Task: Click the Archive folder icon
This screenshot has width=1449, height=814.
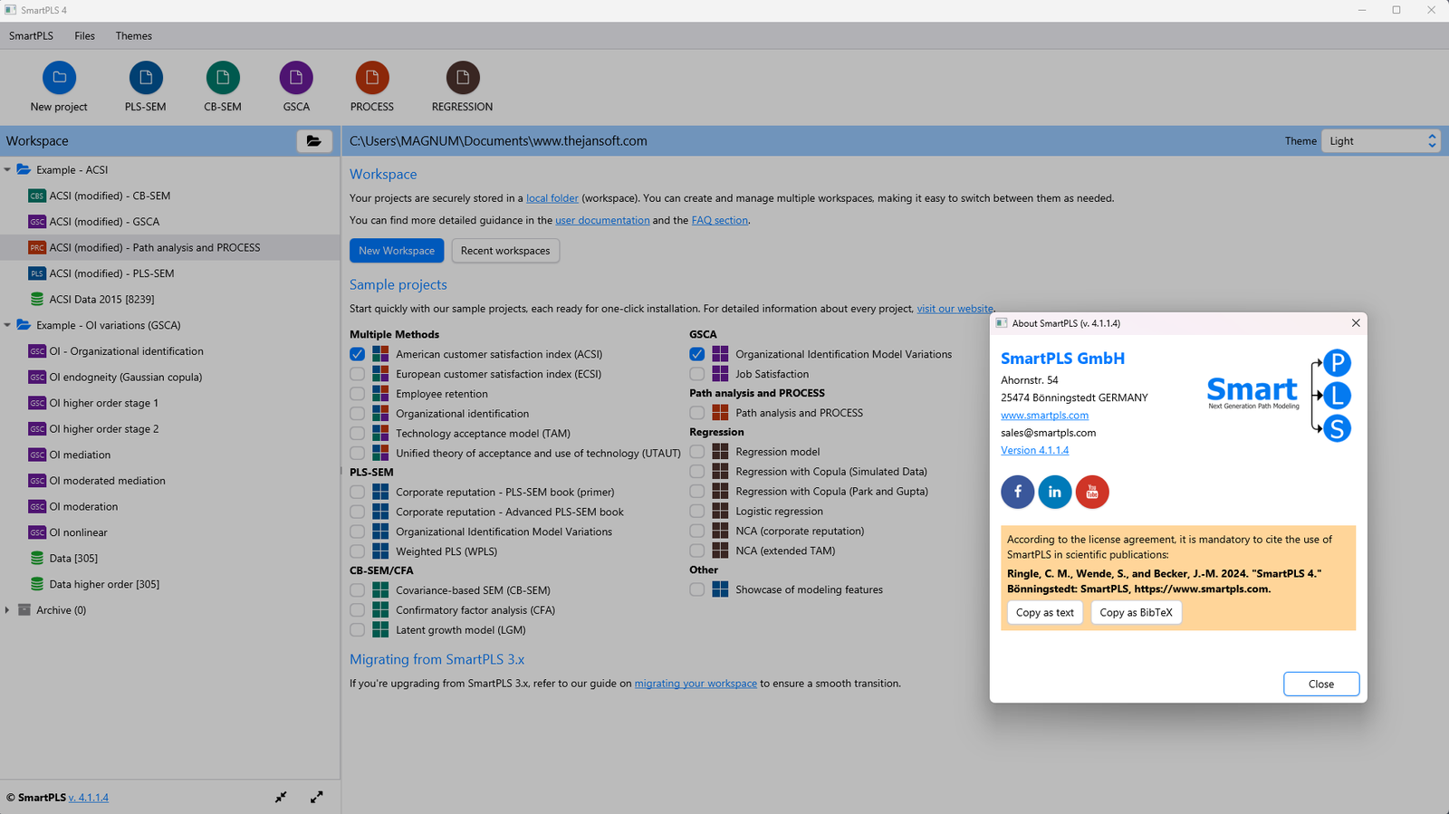Action: click(24, 610)
